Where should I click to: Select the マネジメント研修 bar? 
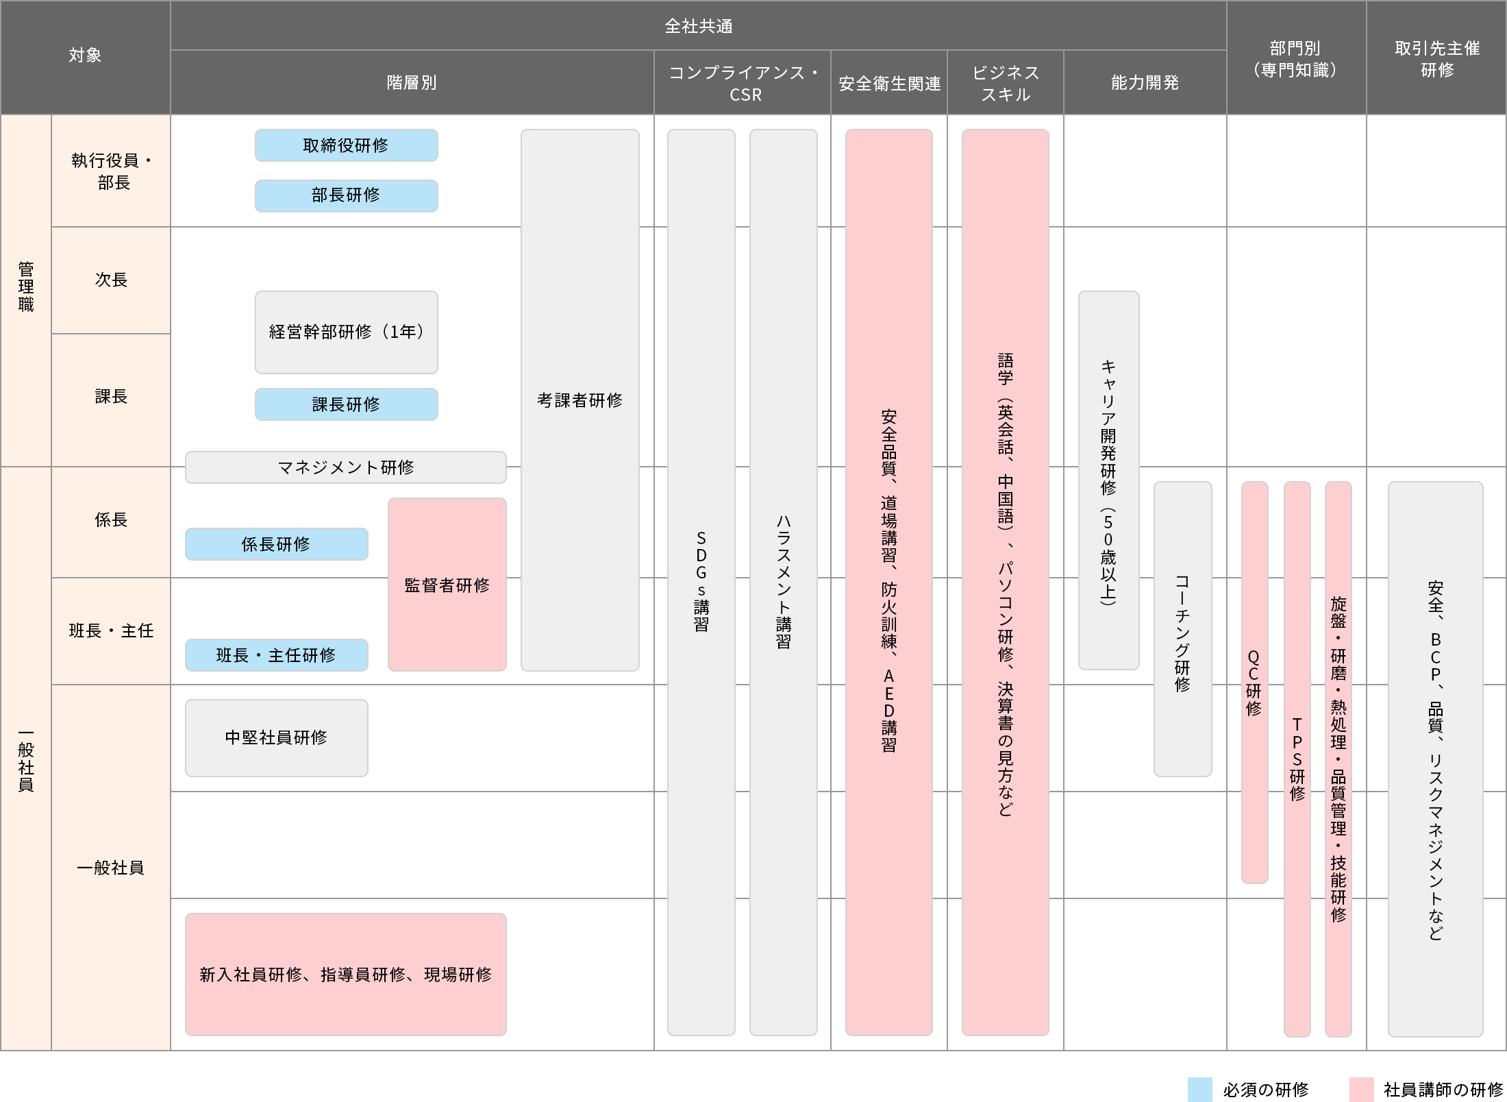(x=346, y=467)
